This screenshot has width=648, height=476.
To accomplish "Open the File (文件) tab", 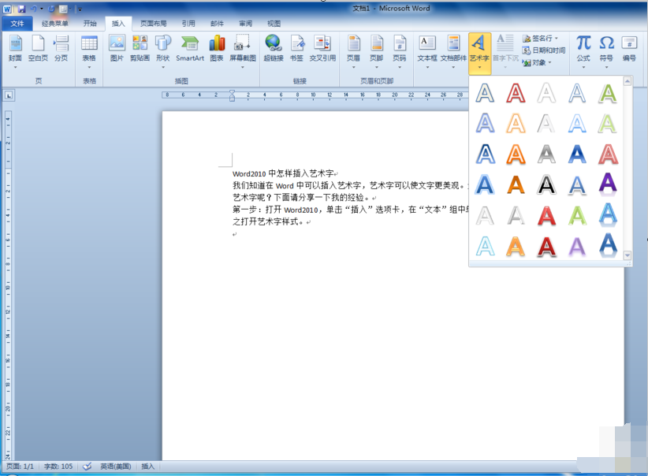I will tap(17, 24).
